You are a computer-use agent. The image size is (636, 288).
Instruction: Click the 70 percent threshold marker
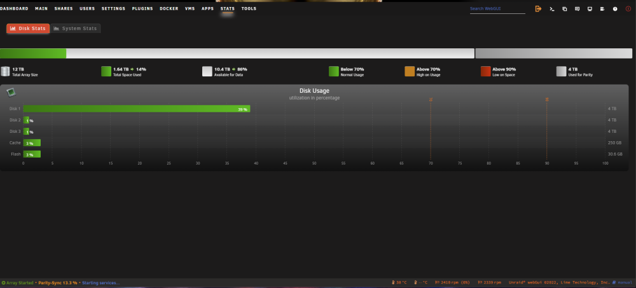point(431,99)
